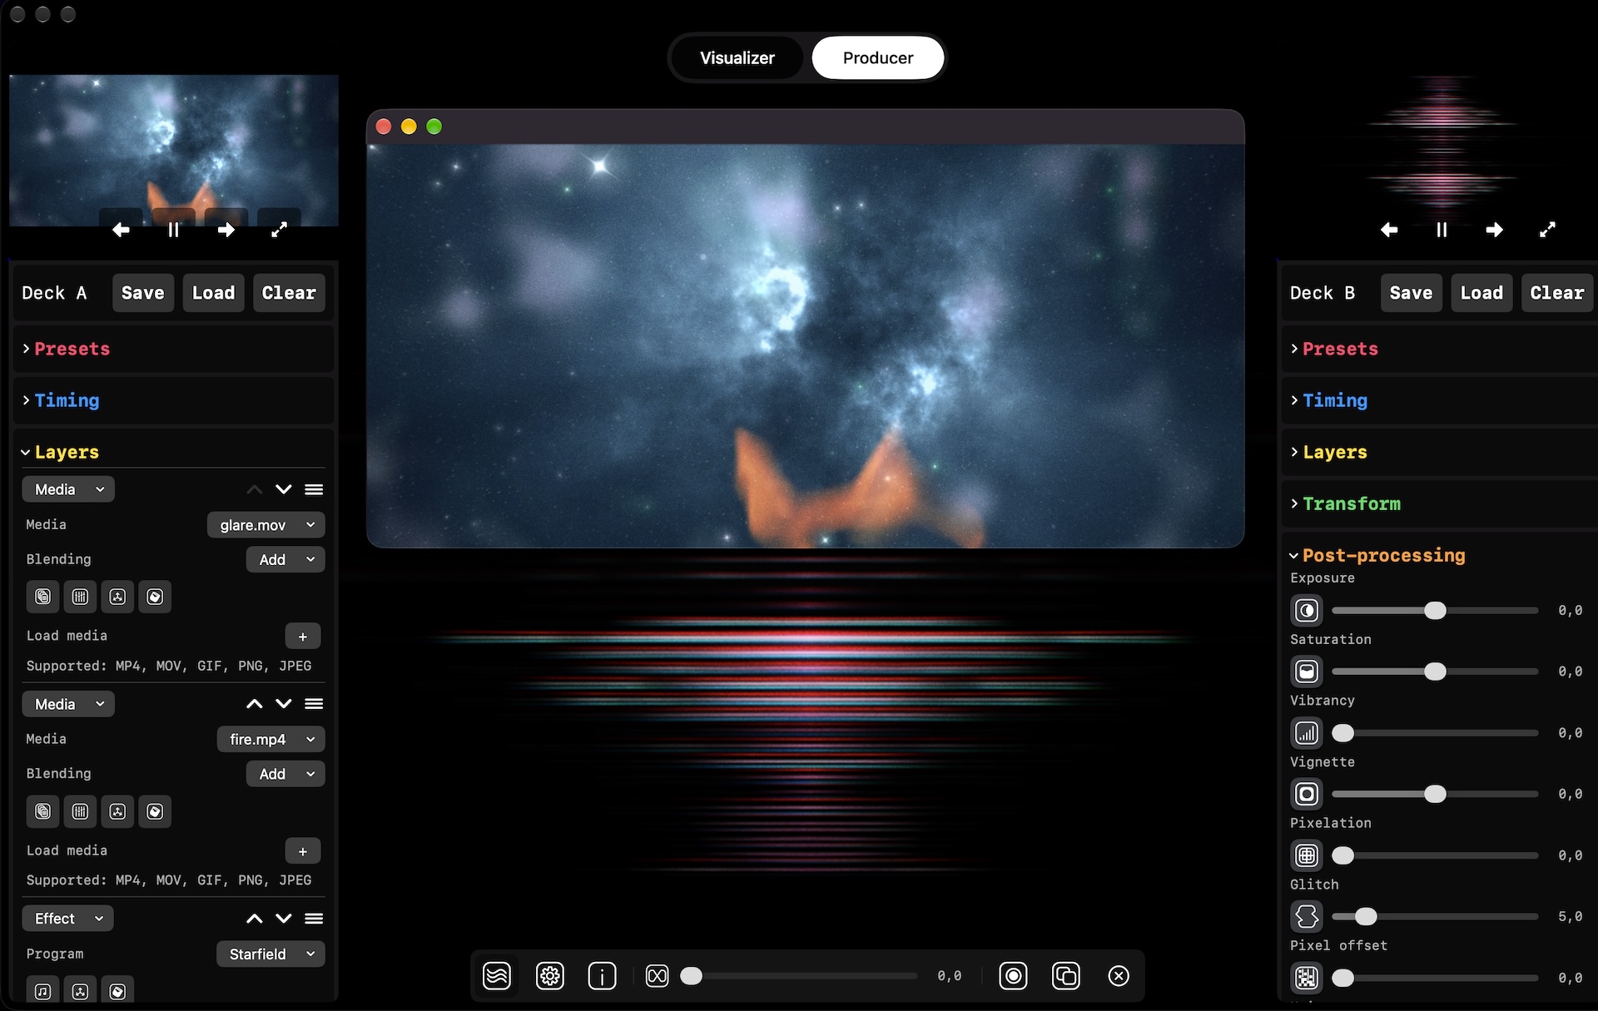
Task: Click the Exposure icon button
Action: coord(1307,611)
